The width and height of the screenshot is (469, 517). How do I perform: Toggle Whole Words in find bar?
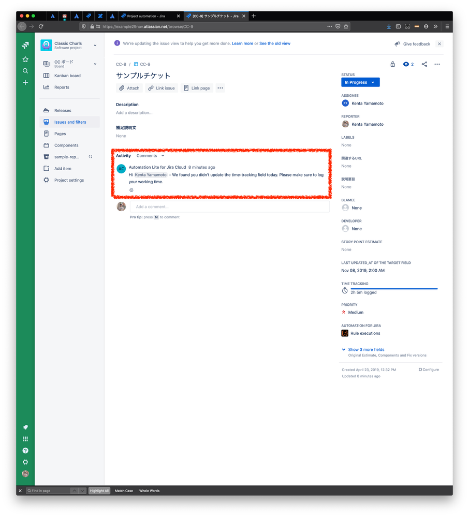150,491
